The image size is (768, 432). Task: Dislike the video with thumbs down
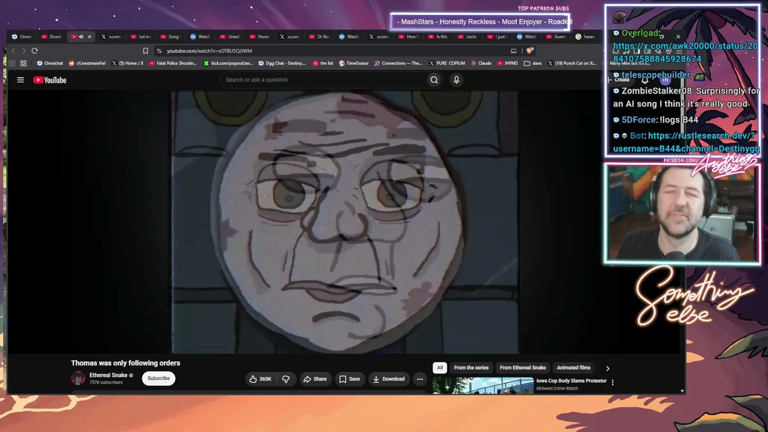pyautogui.click(x=286, y=379)
